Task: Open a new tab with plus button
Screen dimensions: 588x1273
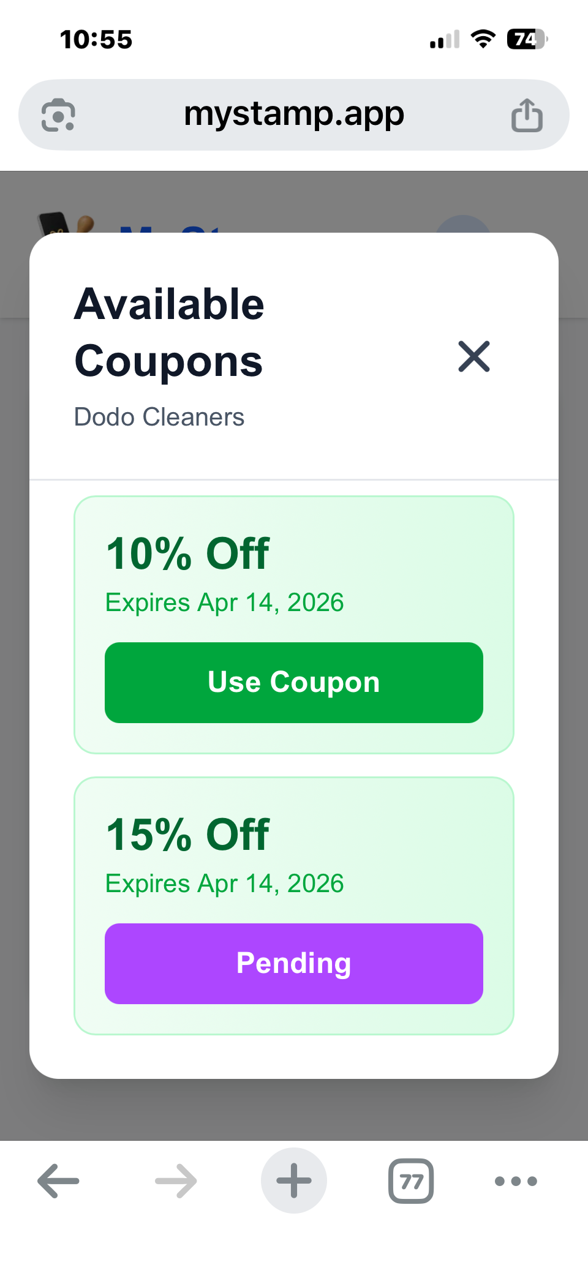Action: tap(294, 1181)
